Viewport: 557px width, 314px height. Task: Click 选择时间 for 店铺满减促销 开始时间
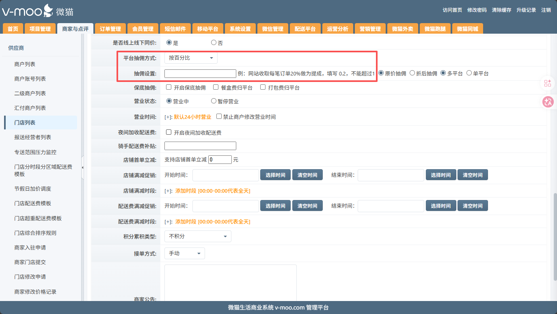275,175
